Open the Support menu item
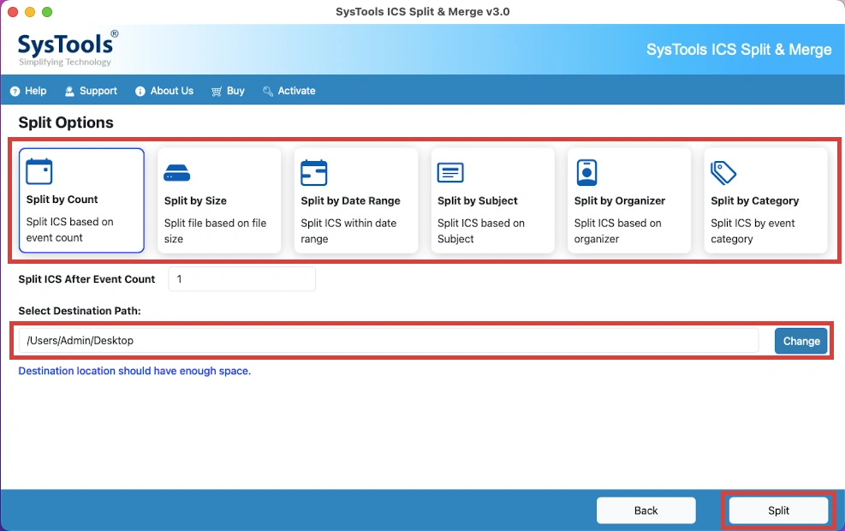The height and width of the screenshot is (531, 845). 91,91
